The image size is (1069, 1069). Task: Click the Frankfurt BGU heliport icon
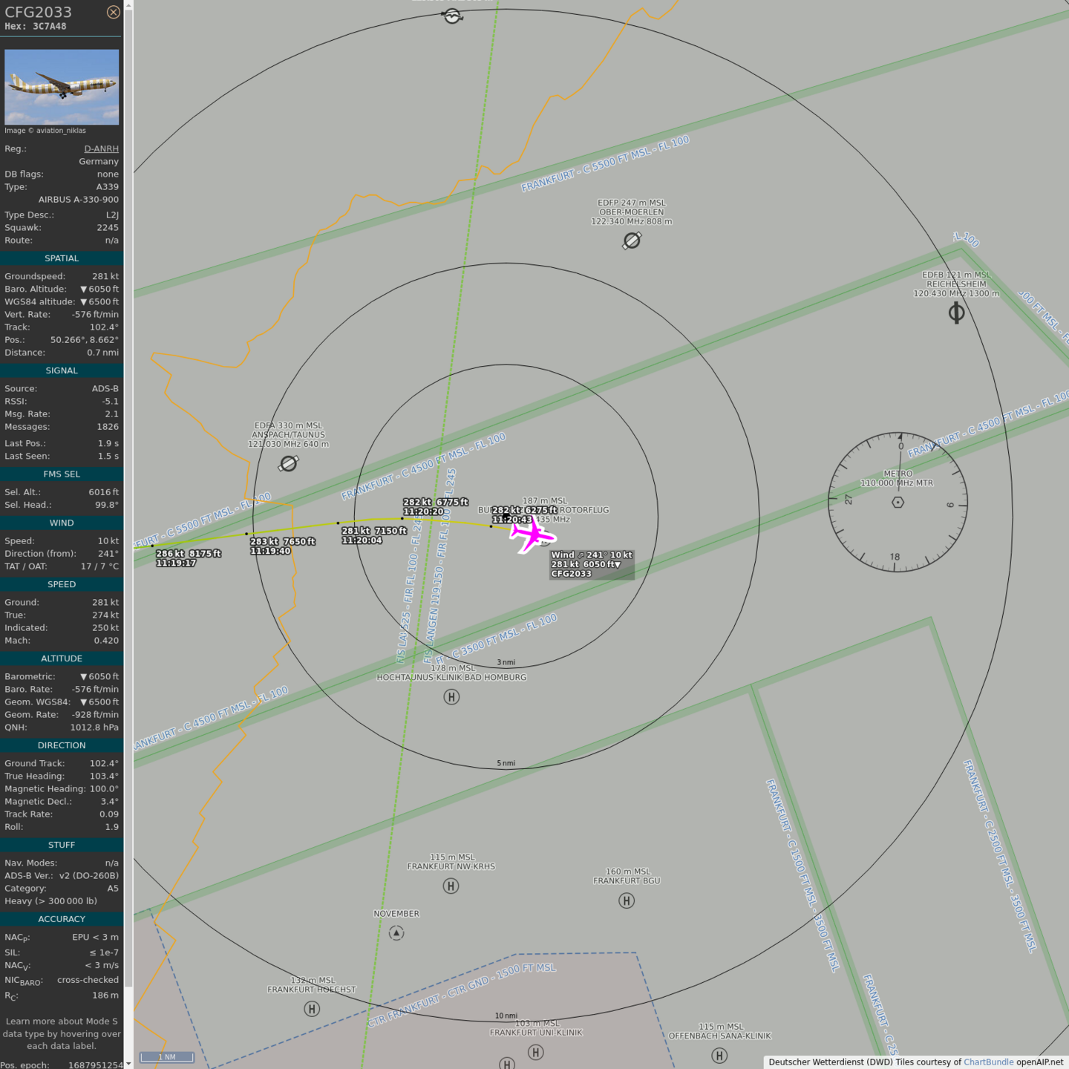(627, 900)
